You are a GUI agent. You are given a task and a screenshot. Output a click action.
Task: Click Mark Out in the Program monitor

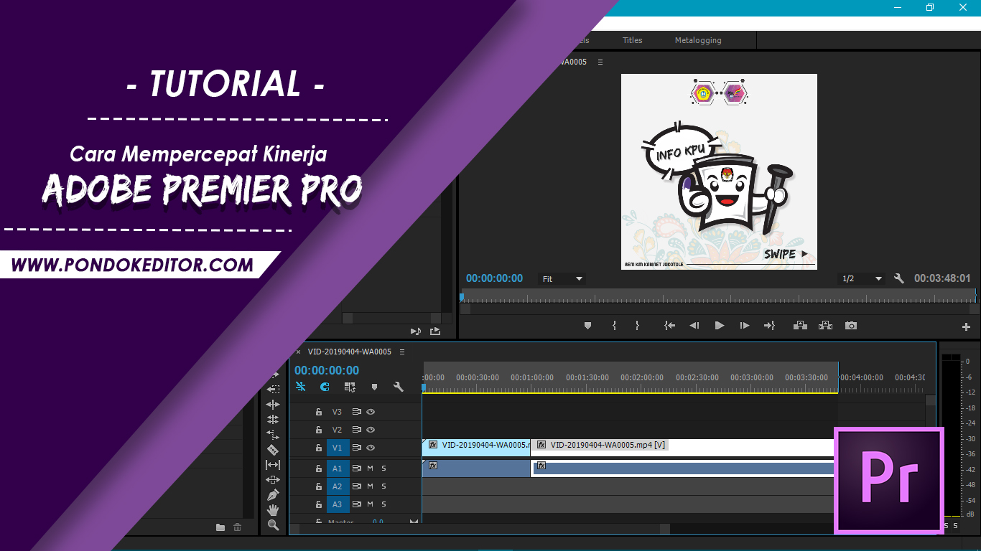[637, 326]
